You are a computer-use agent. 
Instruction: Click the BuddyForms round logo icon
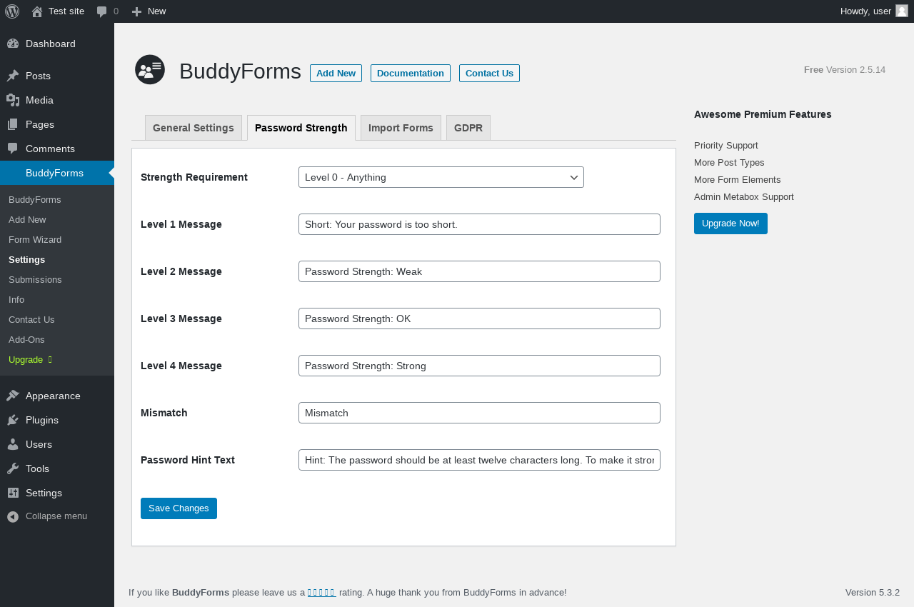150,70
